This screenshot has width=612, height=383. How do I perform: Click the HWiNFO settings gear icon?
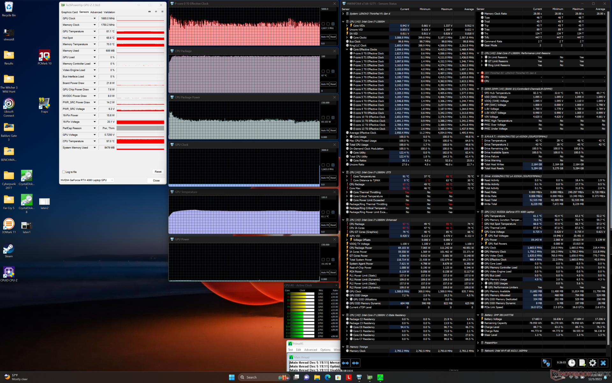[592, 363]
